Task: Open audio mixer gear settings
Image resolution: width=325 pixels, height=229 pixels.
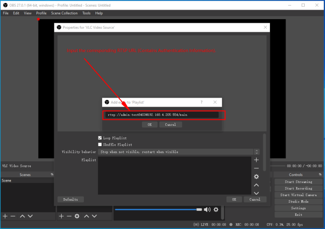Action: [216, 209]
